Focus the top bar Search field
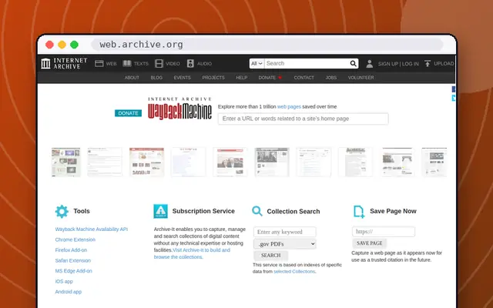Screen dimensions: 493x308 [x=307, y=63]
